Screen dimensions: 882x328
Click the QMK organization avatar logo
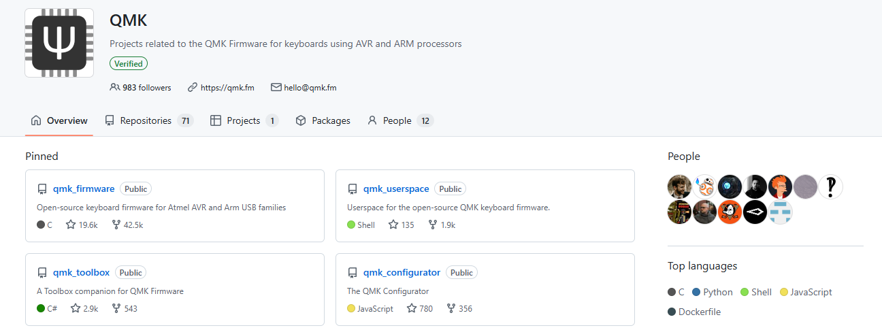pyautogui.click(x=59, y=43)
